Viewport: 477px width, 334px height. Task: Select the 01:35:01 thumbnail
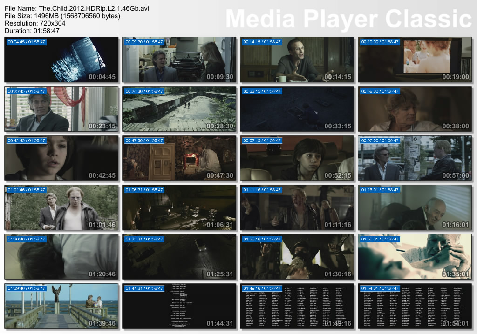click(x=415, y=257)
